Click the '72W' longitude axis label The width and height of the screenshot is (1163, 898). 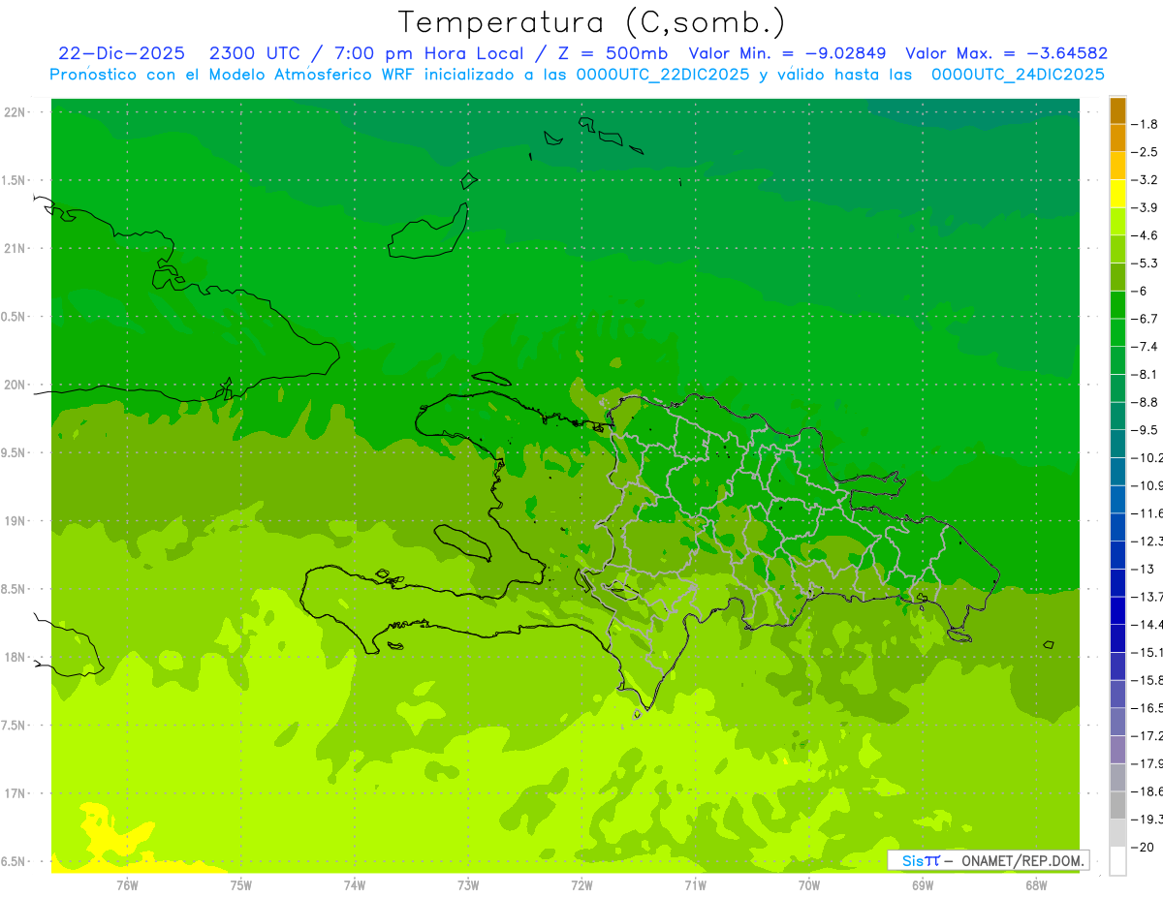[x=581, y=885]
